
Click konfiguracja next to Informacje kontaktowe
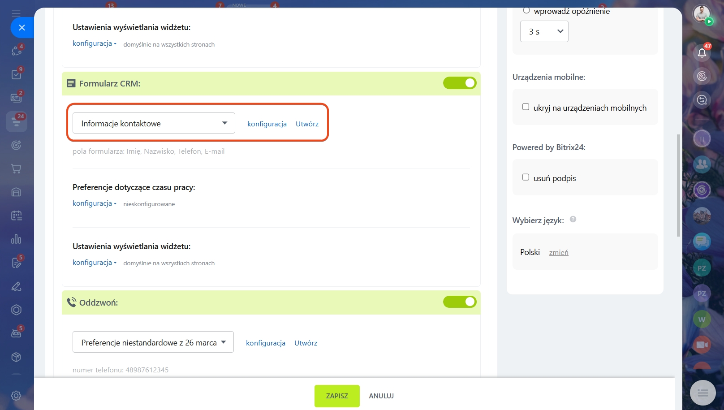(267, 124)
